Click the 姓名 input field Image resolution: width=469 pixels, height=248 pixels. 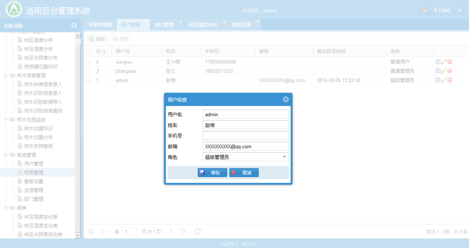pyautogui.click(x=245, y=125)
